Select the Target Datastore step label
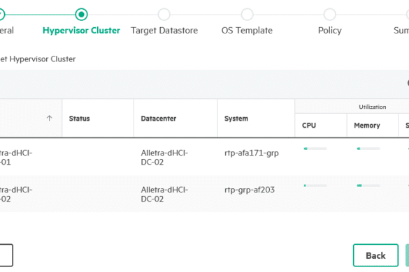 coord(164,31)
